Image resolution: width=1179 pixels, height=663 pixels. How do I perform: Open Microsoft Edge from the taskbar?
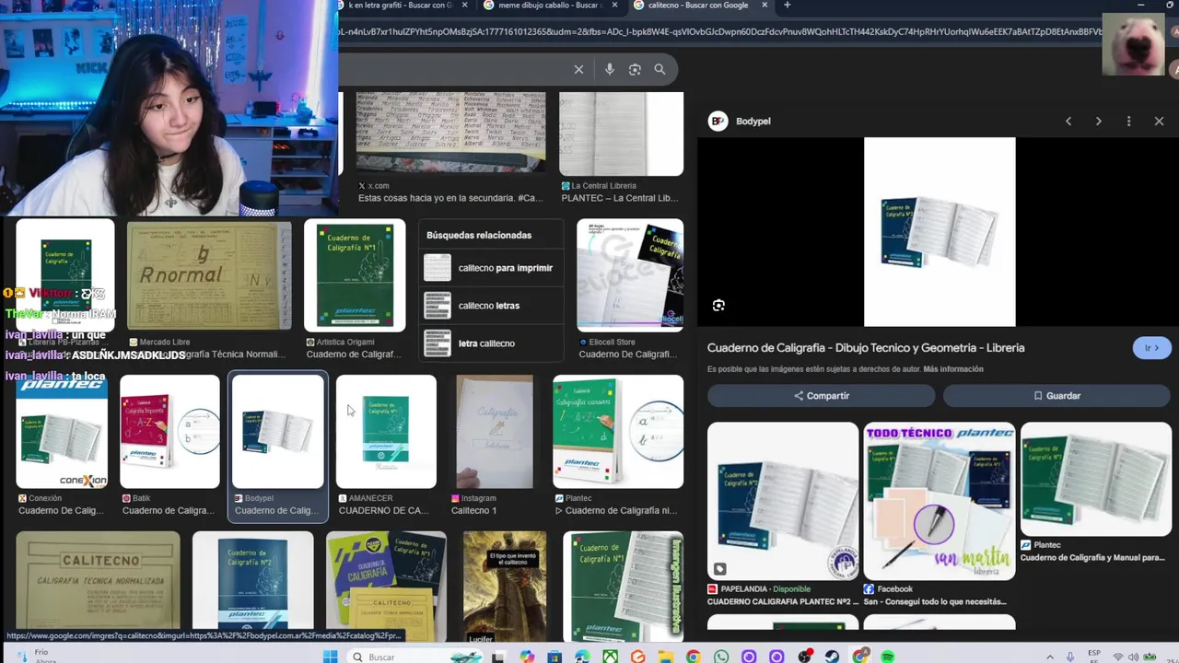point(582,657)
